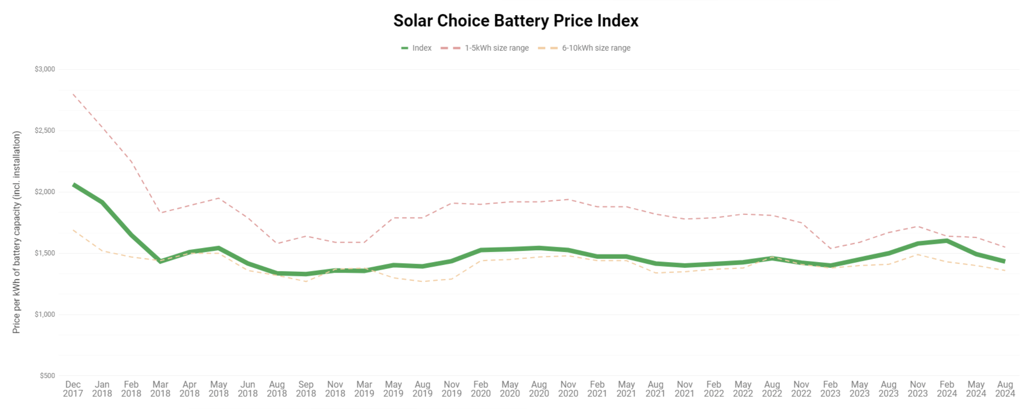This screenshot has width=1025, height=409.
Task: Click the May 2019 x-axis label
Action: (x=393, y=389)
